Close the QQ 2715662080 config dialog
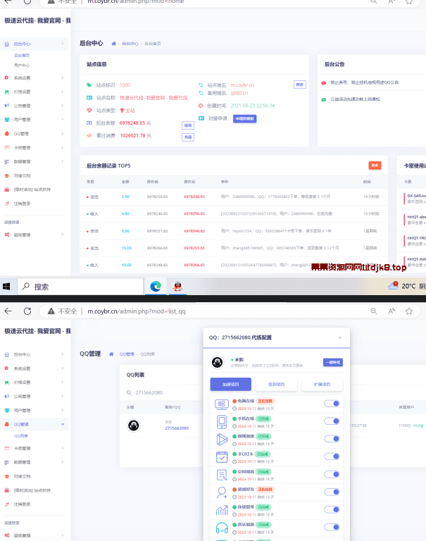 pos(340,337)
